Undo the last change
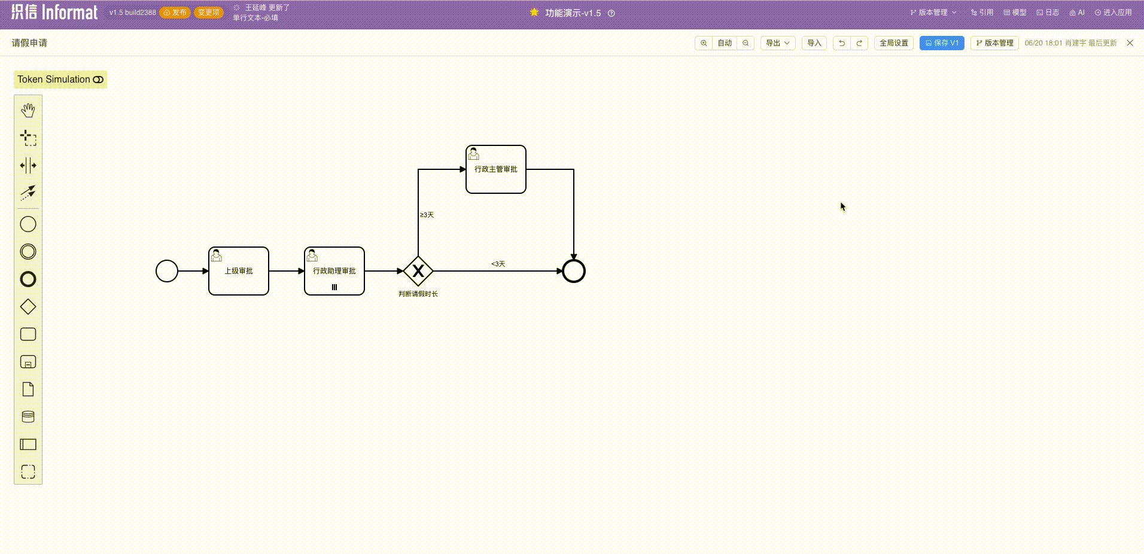The image size is (1144, 554). pyautogui.click(x=841, y=42)
